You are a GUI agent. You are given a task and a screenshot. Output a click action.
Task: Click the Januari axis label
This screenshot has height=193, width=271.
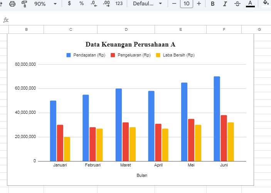point(60,165)
